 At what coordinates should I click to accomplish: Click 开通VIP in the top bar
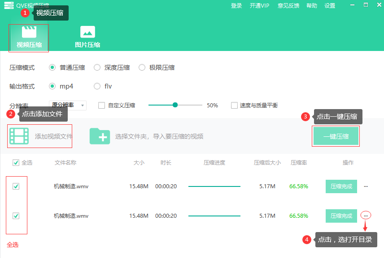(x=259, y=6)
